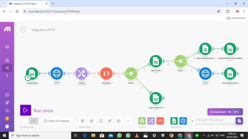
Task: Click the notes icon in Controls
Action: click(101, 121)
